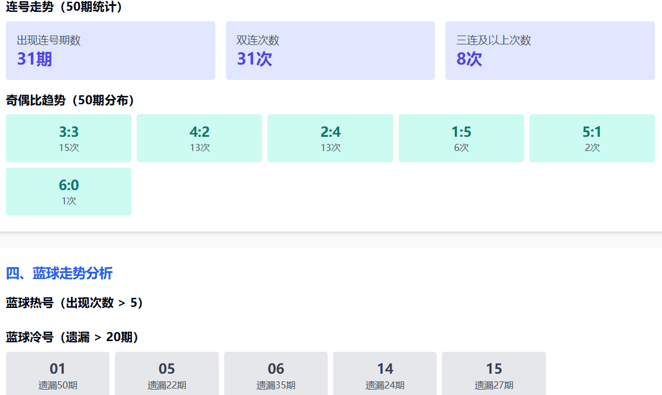Select cold blue ball 05 card
The width and height of the screenshot is (662, 395).
click(167, 374)
